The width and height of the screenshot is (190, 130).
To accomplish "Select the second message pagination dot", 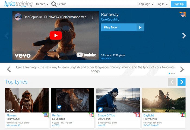I will [x=172, y=73].
